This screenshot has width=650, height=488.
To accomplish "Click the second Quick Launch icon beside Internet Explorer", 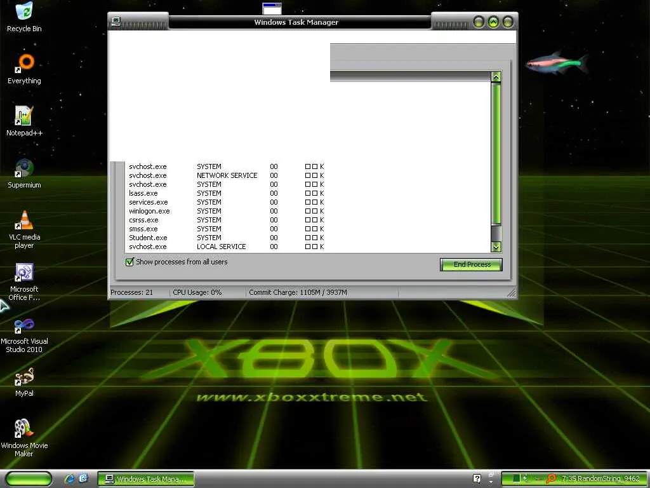I will click(x=83, y=478).
